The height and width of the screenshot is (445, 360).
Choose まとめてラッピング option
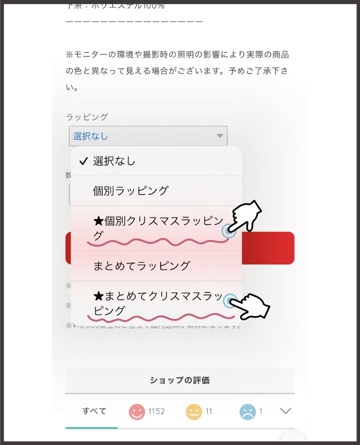coord(156,266)
